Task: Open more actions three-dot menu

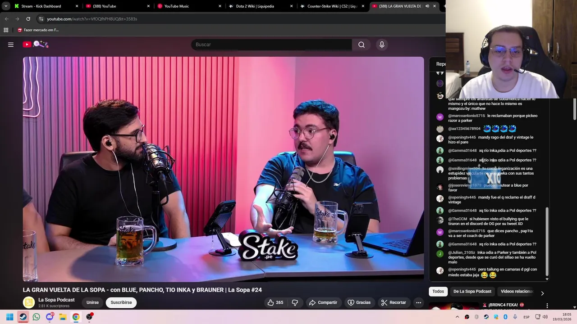Action: pyautogui.click(x=418, y=302)
